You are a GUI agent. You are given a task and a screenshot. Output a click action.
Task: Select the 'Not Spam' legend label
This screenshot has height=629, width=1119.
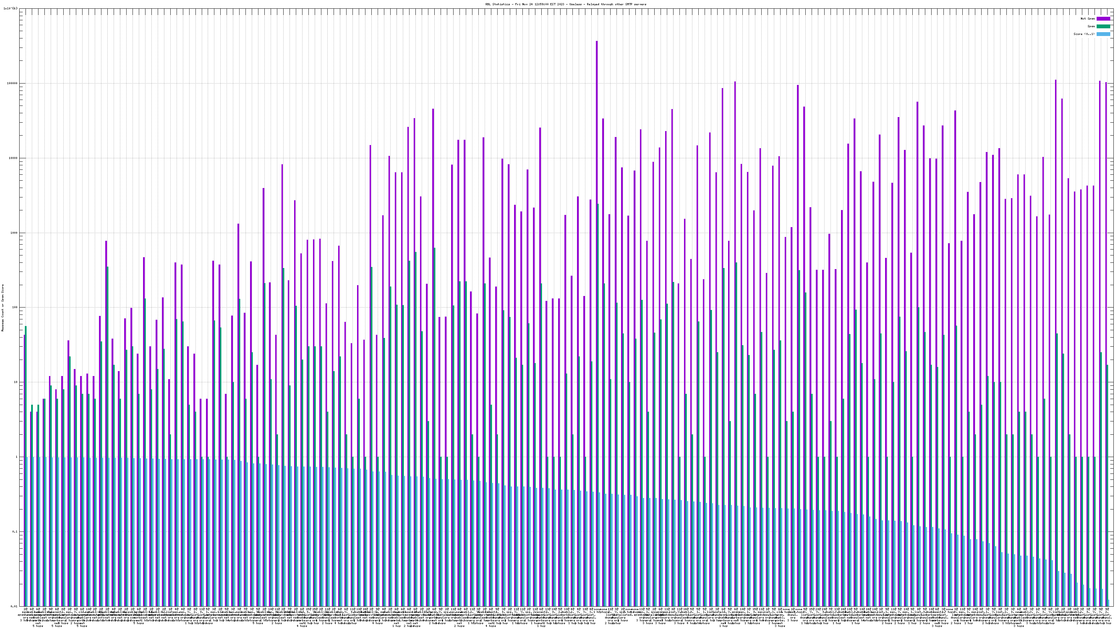pyautogui.click(x=1088, y=19)
